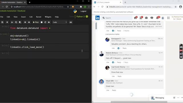The image size is (183, 103).
Task: Open Chrome three-dot menu in left window
Action: pos(89,7)
